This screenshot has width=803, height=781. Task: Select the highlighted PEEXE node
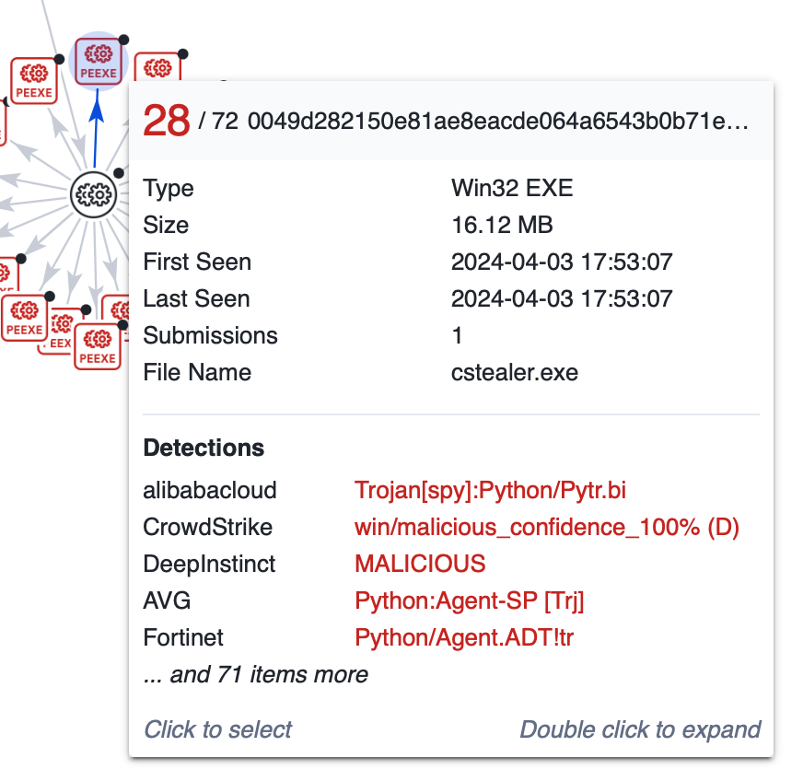click(x=97, y=62)
